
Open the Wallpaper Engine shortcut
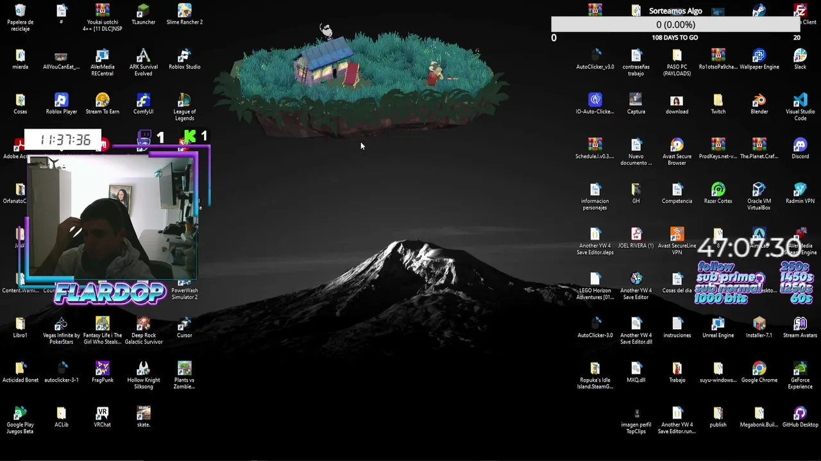(759, 56)
